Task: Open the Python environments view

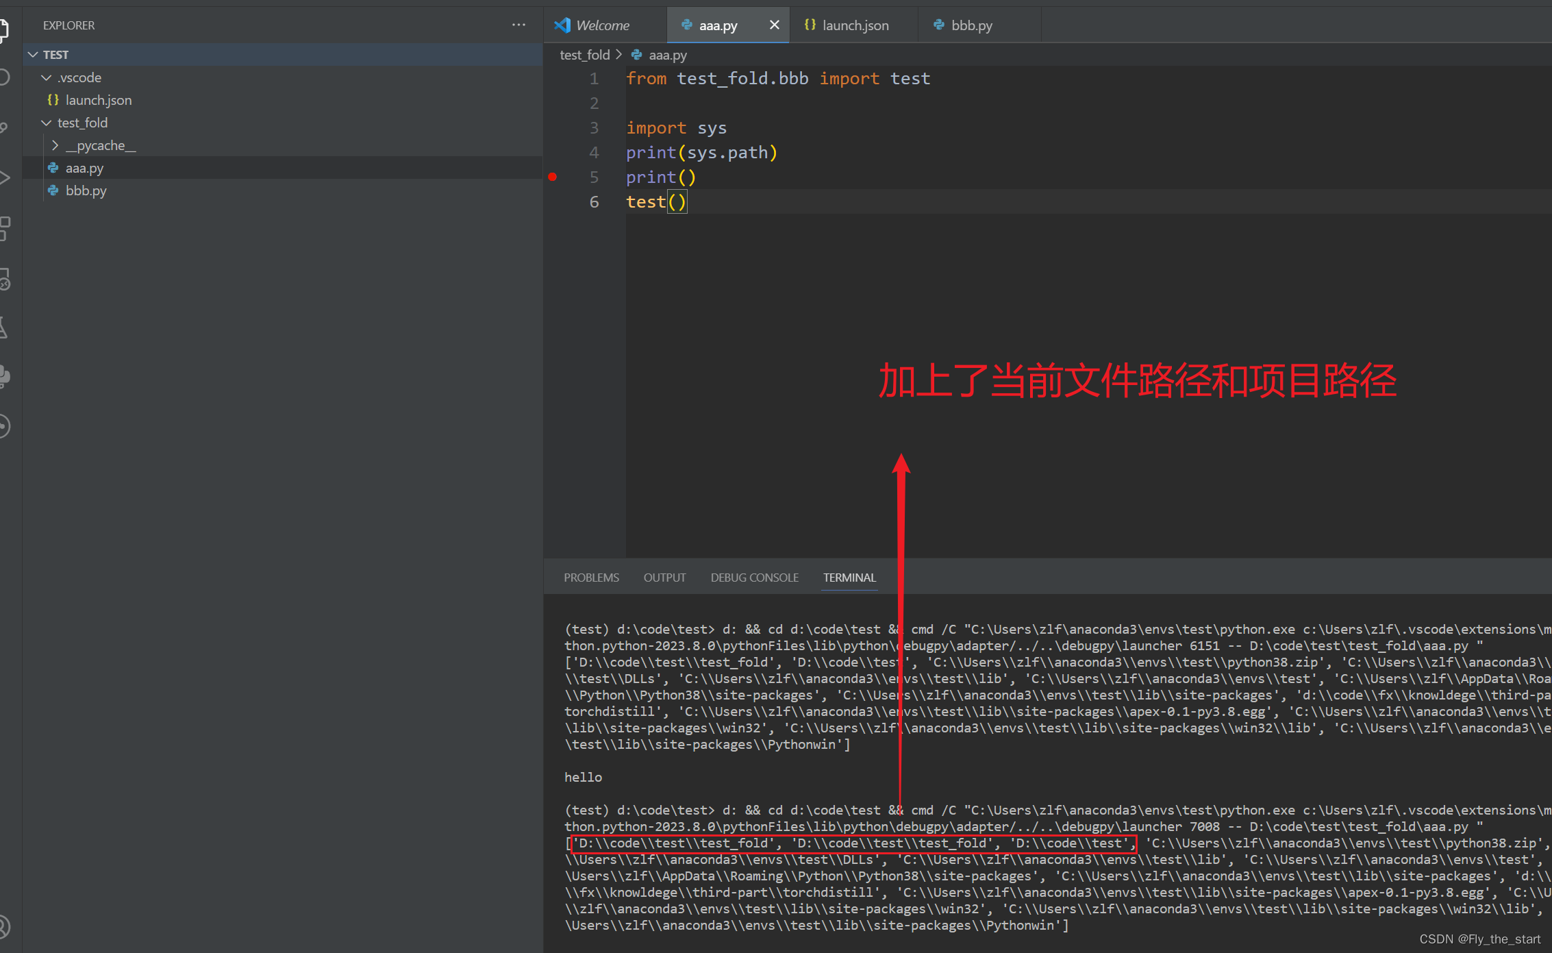Action: click(x=4, y=376)
